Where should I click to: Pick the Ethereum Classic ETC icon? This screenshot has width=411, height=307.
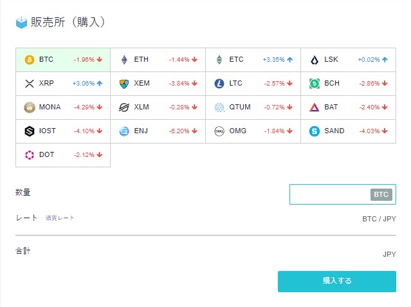[219, 60]
